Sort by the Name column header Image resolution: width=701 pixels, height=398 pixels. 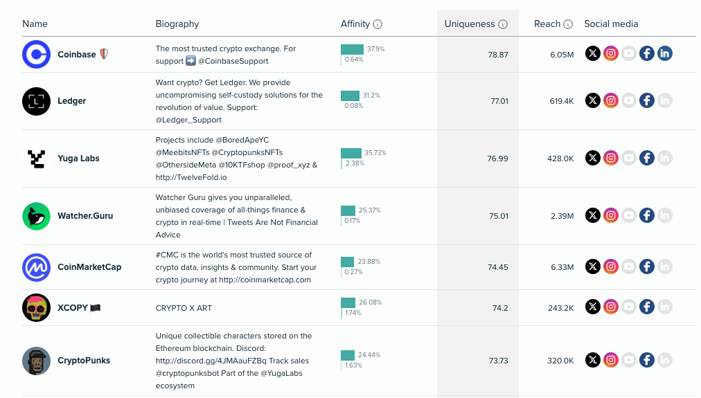35,24
